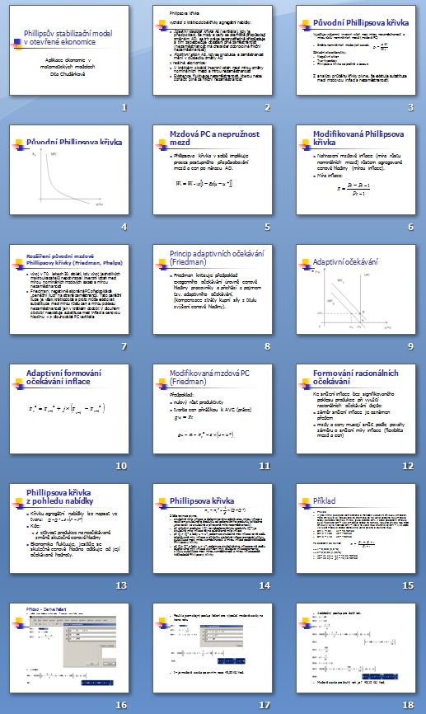This screenshot has height=714, width=426.
Task: Select slide 15 titled Příklad
Action: click(x=356, y=528)
